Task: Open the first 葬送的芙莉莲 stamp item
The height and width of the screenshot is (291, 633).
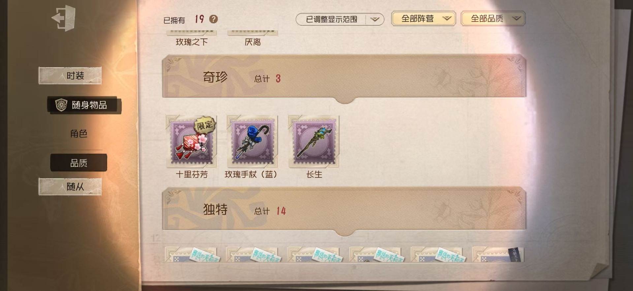Action: point(191,255)
